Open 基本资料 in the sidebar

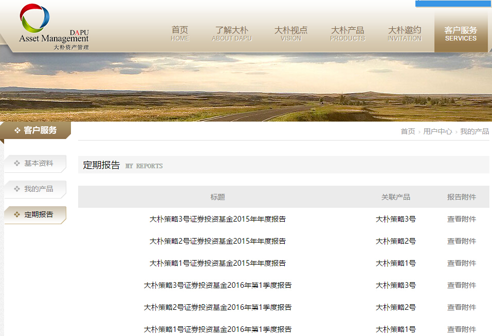click(35, 164)
